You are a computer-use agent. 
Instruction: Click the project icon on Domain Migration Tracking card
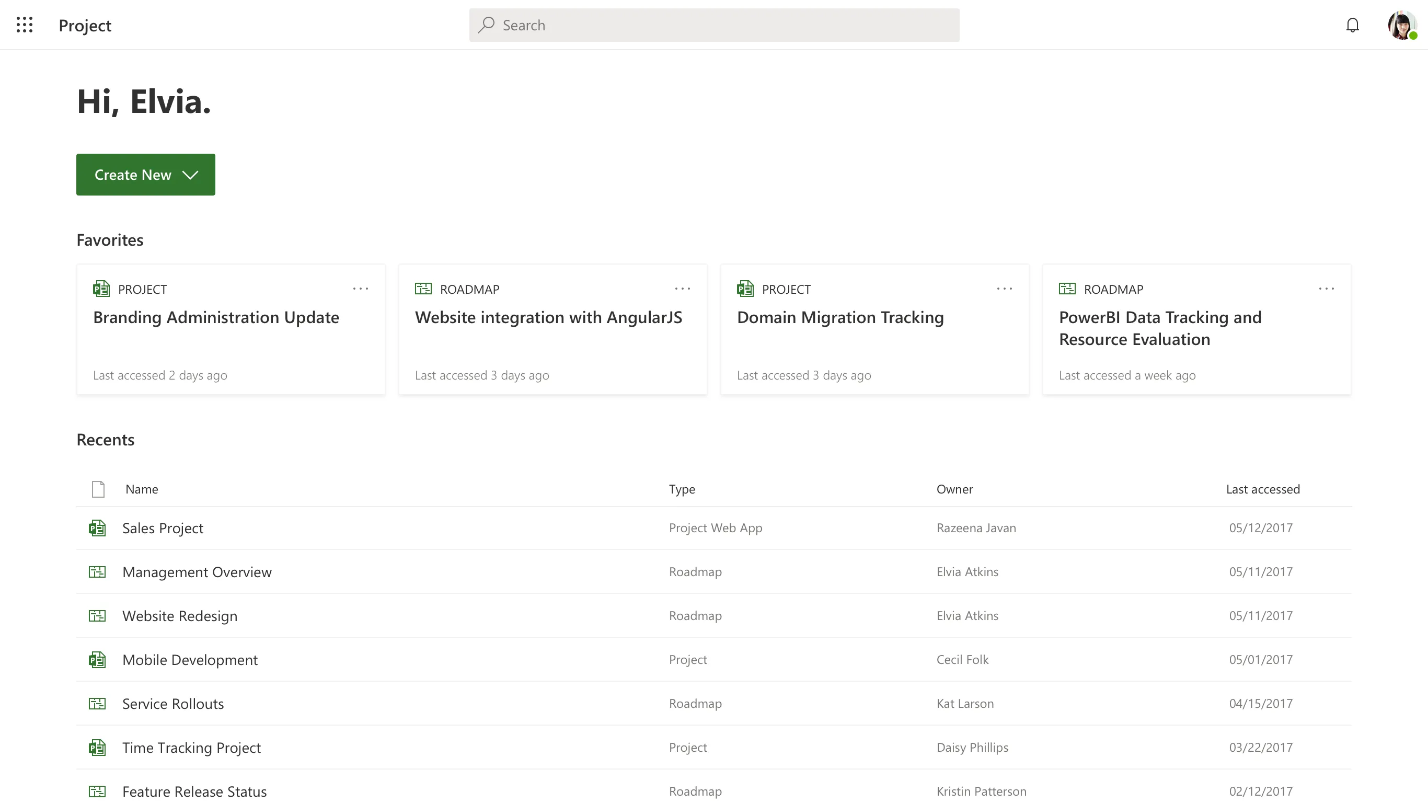[745, 289]
